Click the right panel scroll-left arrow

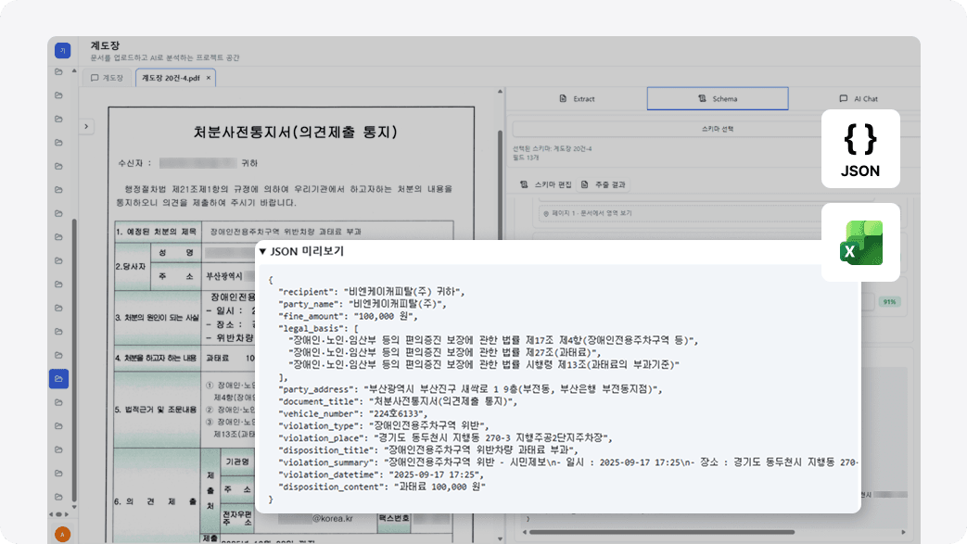(x=524, y=532)
